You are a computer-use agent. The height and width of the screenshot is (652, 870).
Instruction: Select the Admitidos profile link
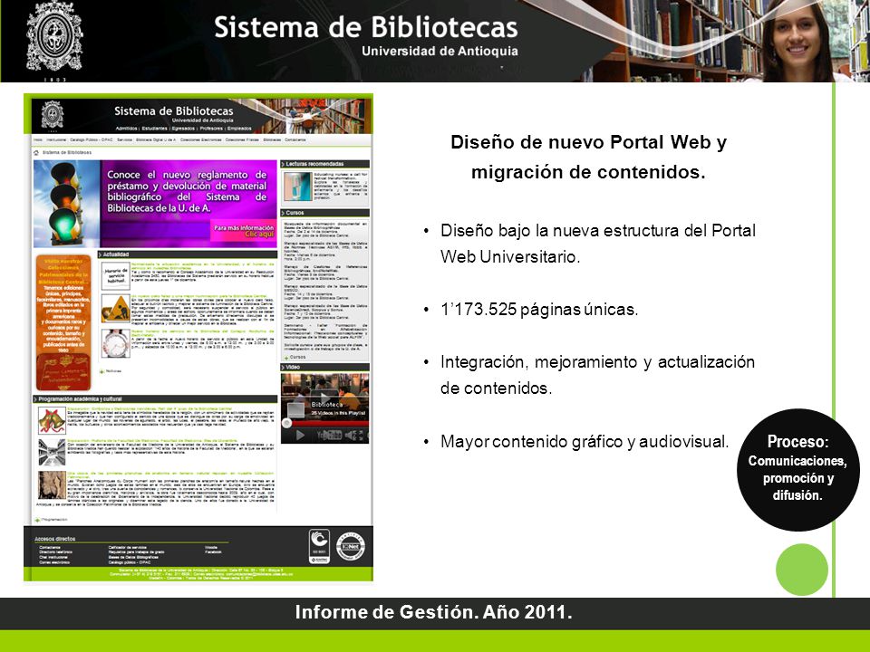pos(127,128)
